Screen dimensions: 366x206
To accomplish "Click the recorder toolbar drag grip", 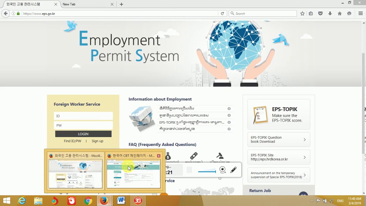I will pyautogui.click(x=189, y=170).
